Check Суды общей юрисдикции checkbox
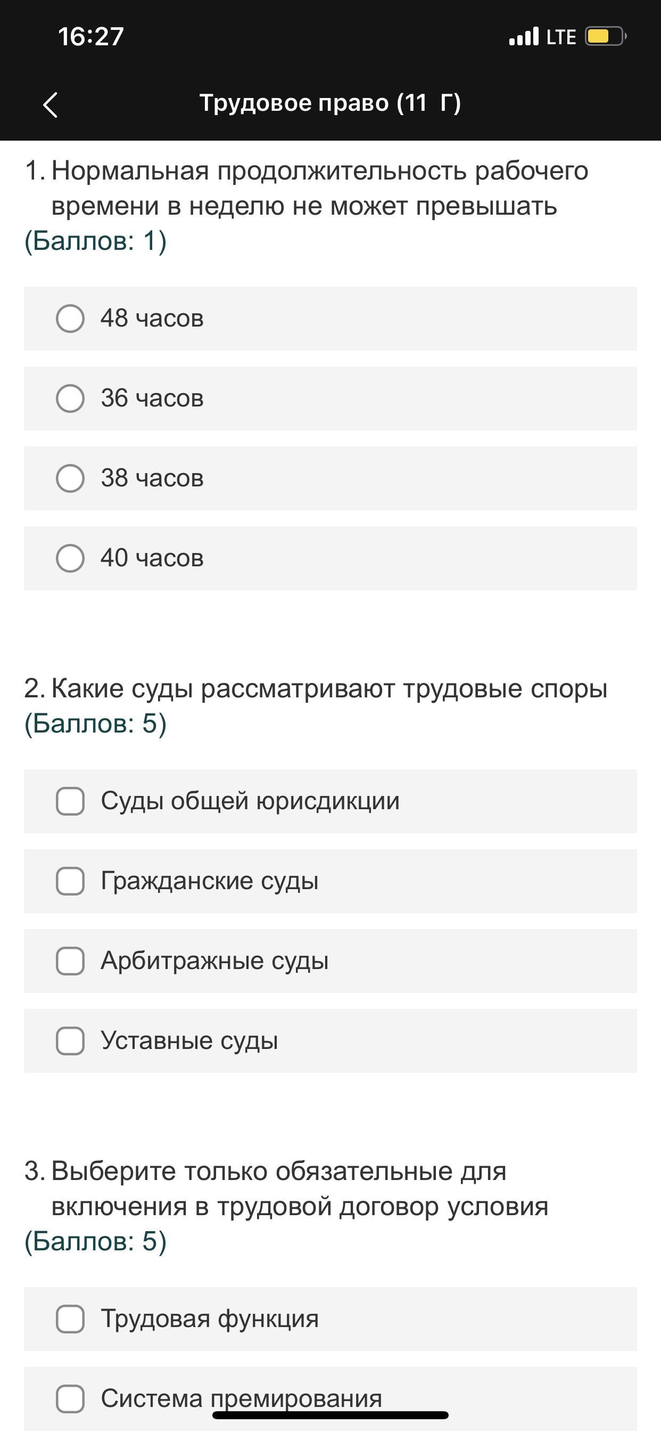The width and height of the screenshot is (661, 1432). 71,801
